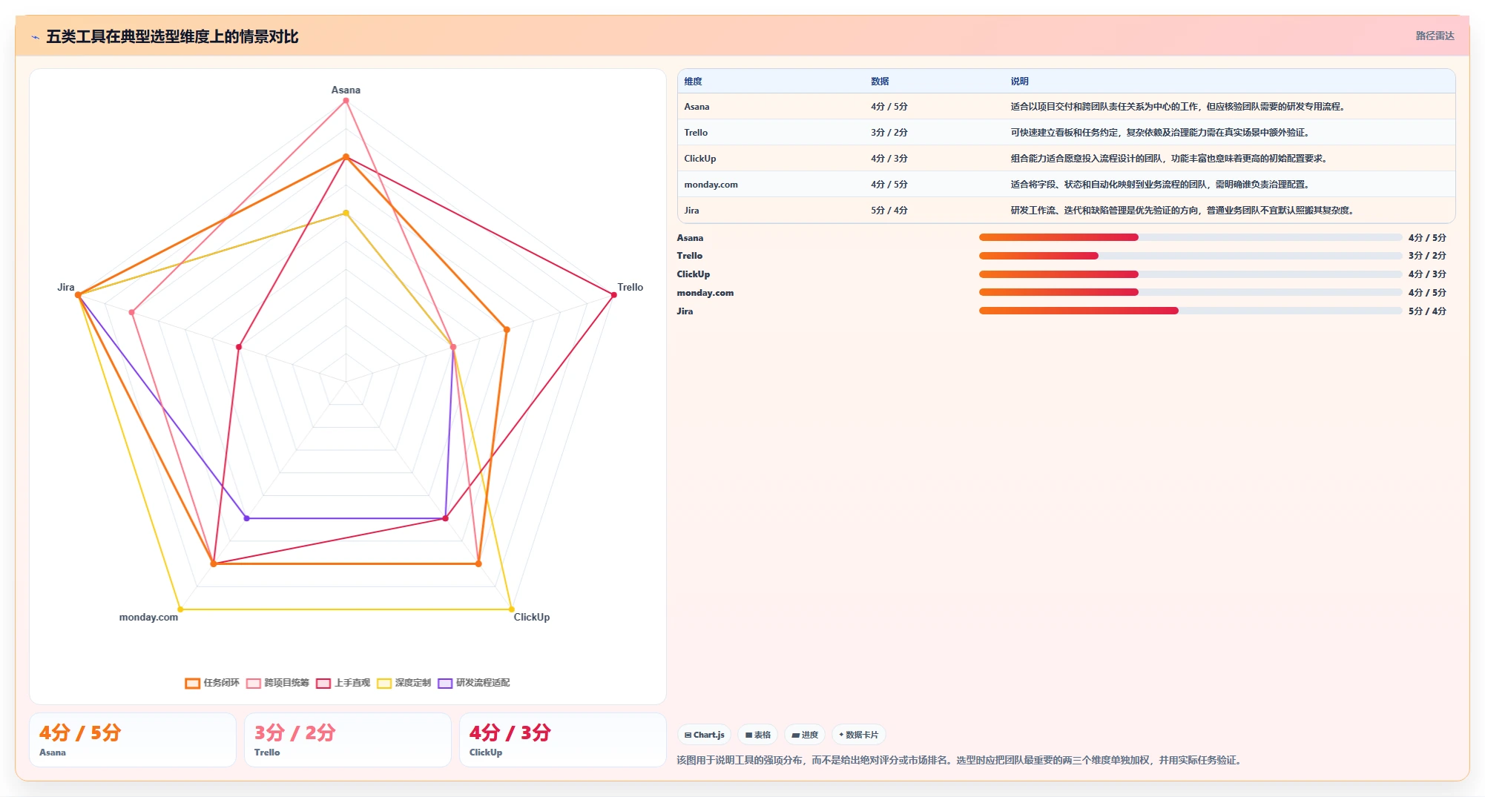Open the 3分 / 2分 Trello data card

point(348,740)
